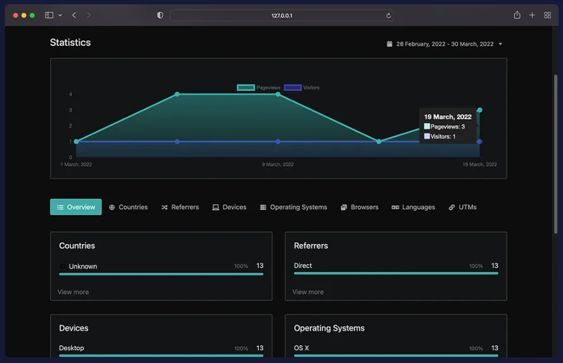Open a new tab with the plus icon

[532, 15]
